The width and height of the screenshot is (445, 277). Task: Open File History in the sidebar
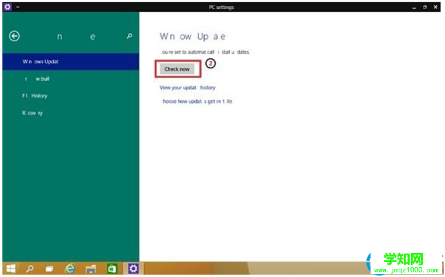71,96
